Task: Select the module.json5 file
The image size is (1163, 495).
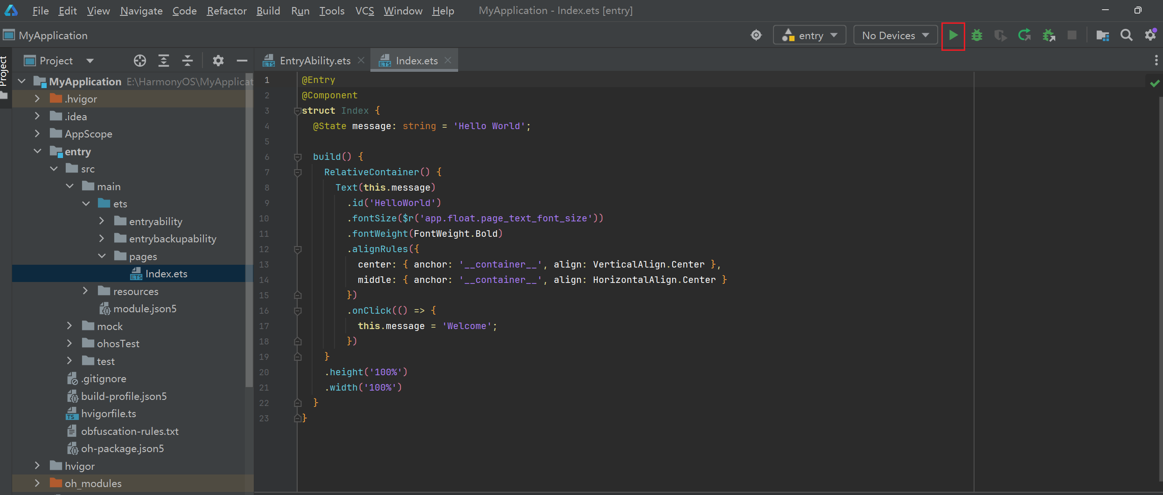Action: click(145, 309)
